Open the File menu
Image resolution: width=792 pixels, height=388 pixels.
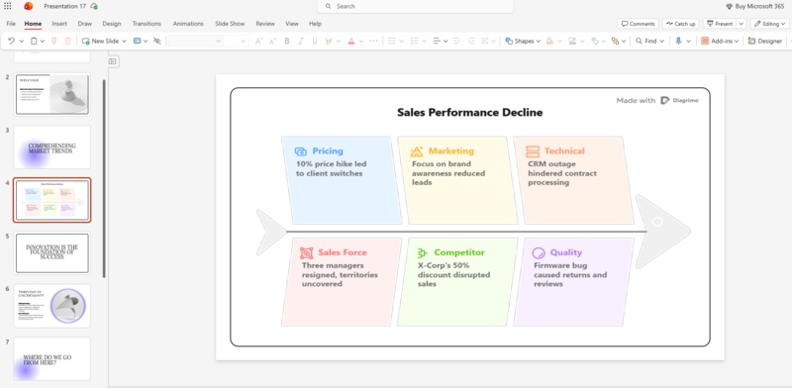(11, 24)
